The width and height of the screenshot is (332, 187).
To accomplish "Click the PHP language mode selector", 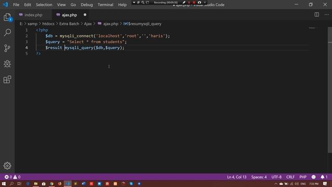I will pos(303,177).
